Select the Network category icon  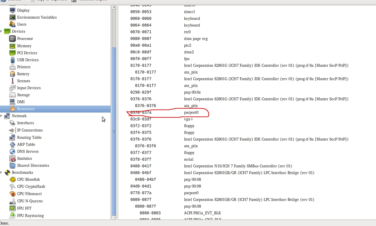pos(7,116)
